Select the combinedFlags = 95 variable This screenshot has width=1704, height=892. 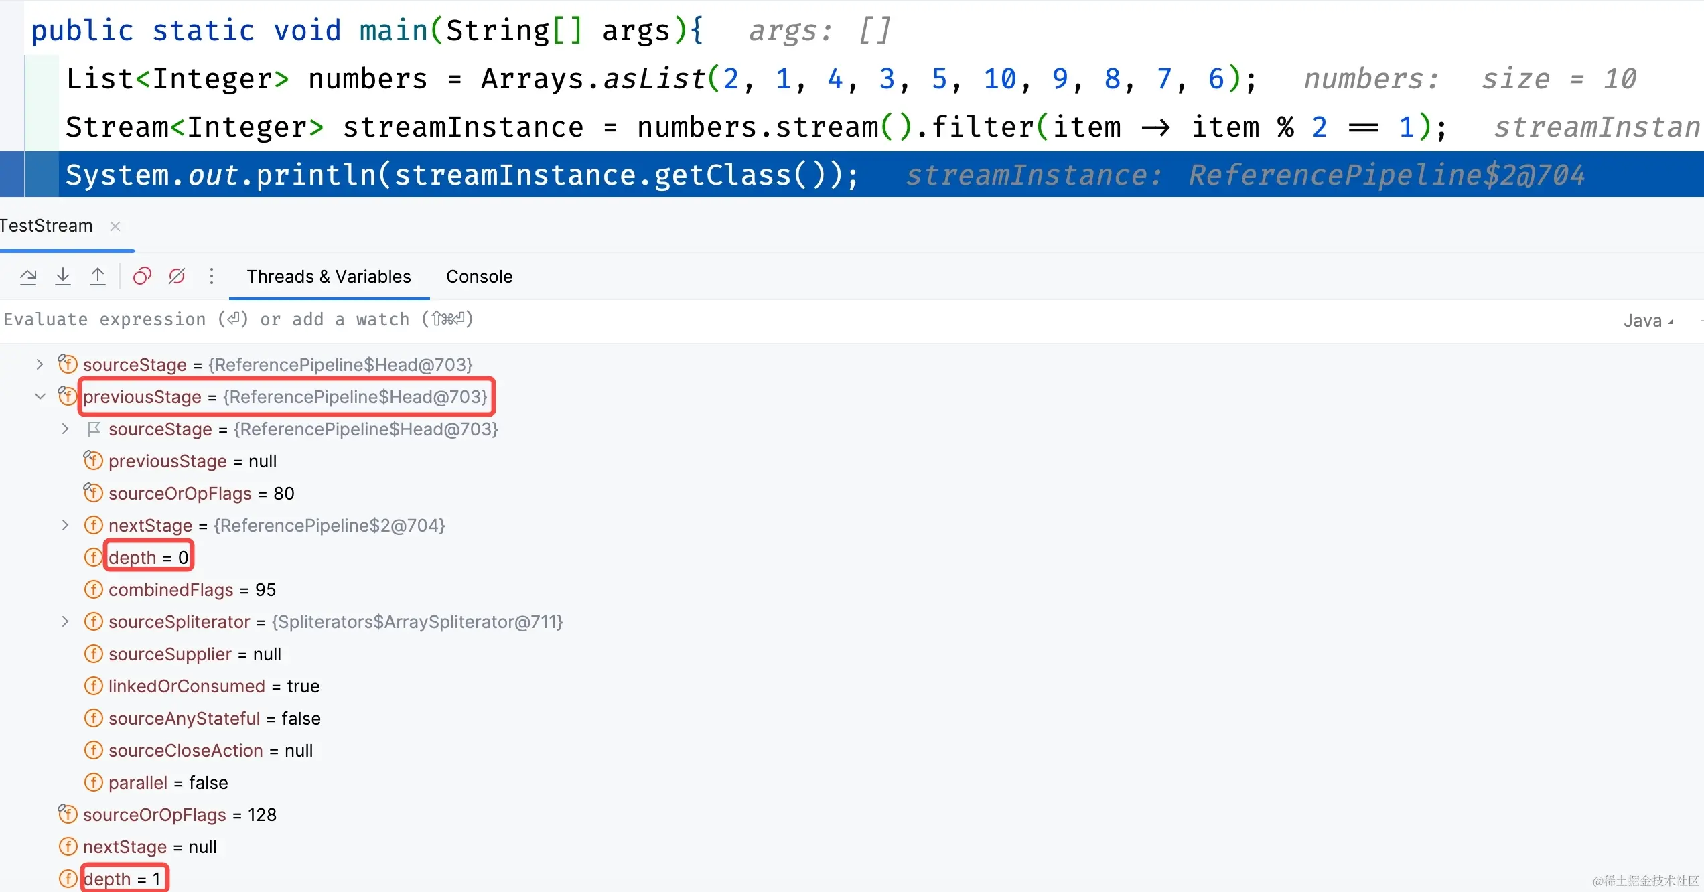tap(192, 589)
